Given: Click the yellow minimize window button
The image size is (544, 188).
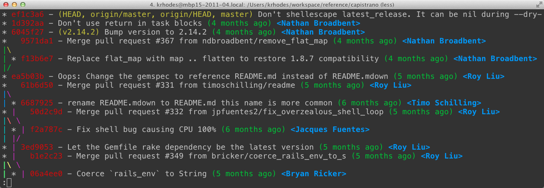Looking at the screenshot, I should tap(14, 5).
